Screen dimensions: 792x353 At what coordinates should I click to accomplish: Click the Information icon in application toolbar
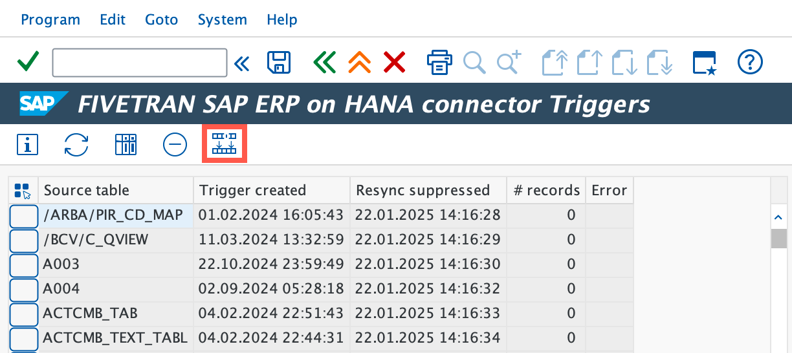[x=27, y=145]
